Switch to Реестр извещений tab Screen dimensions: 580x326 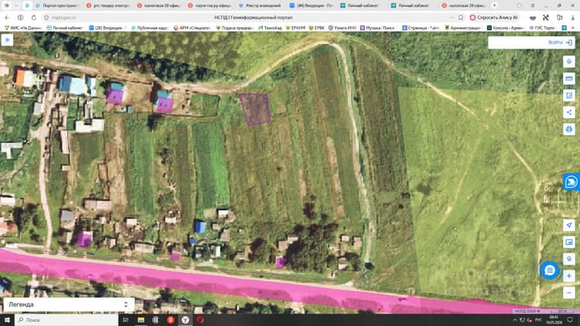click(260, 5)
